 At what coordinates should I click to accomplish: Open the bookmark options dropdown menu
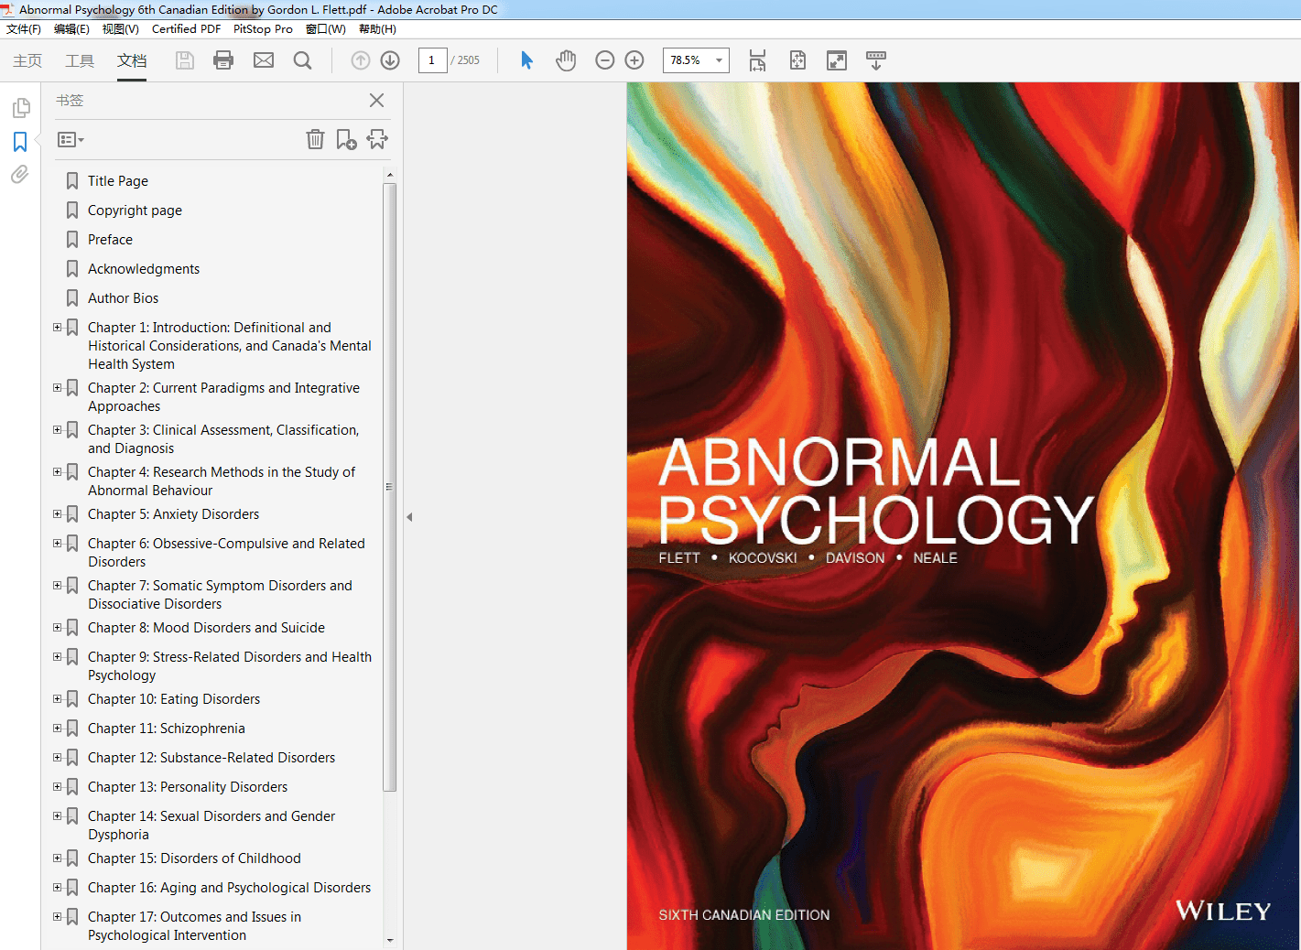pos(70,139)
